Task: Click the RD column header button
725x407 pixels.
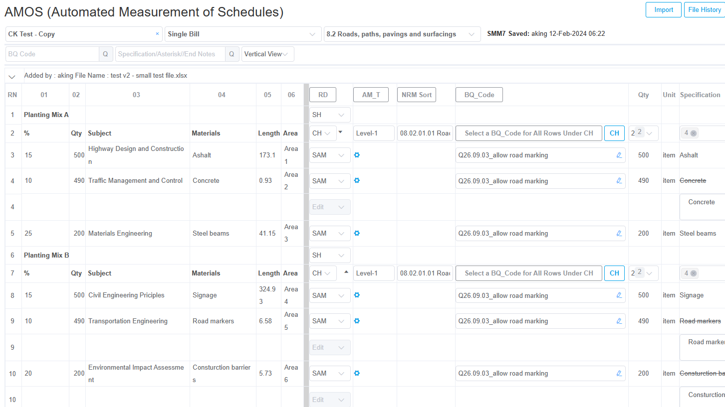Action: [x=323, y=95]
